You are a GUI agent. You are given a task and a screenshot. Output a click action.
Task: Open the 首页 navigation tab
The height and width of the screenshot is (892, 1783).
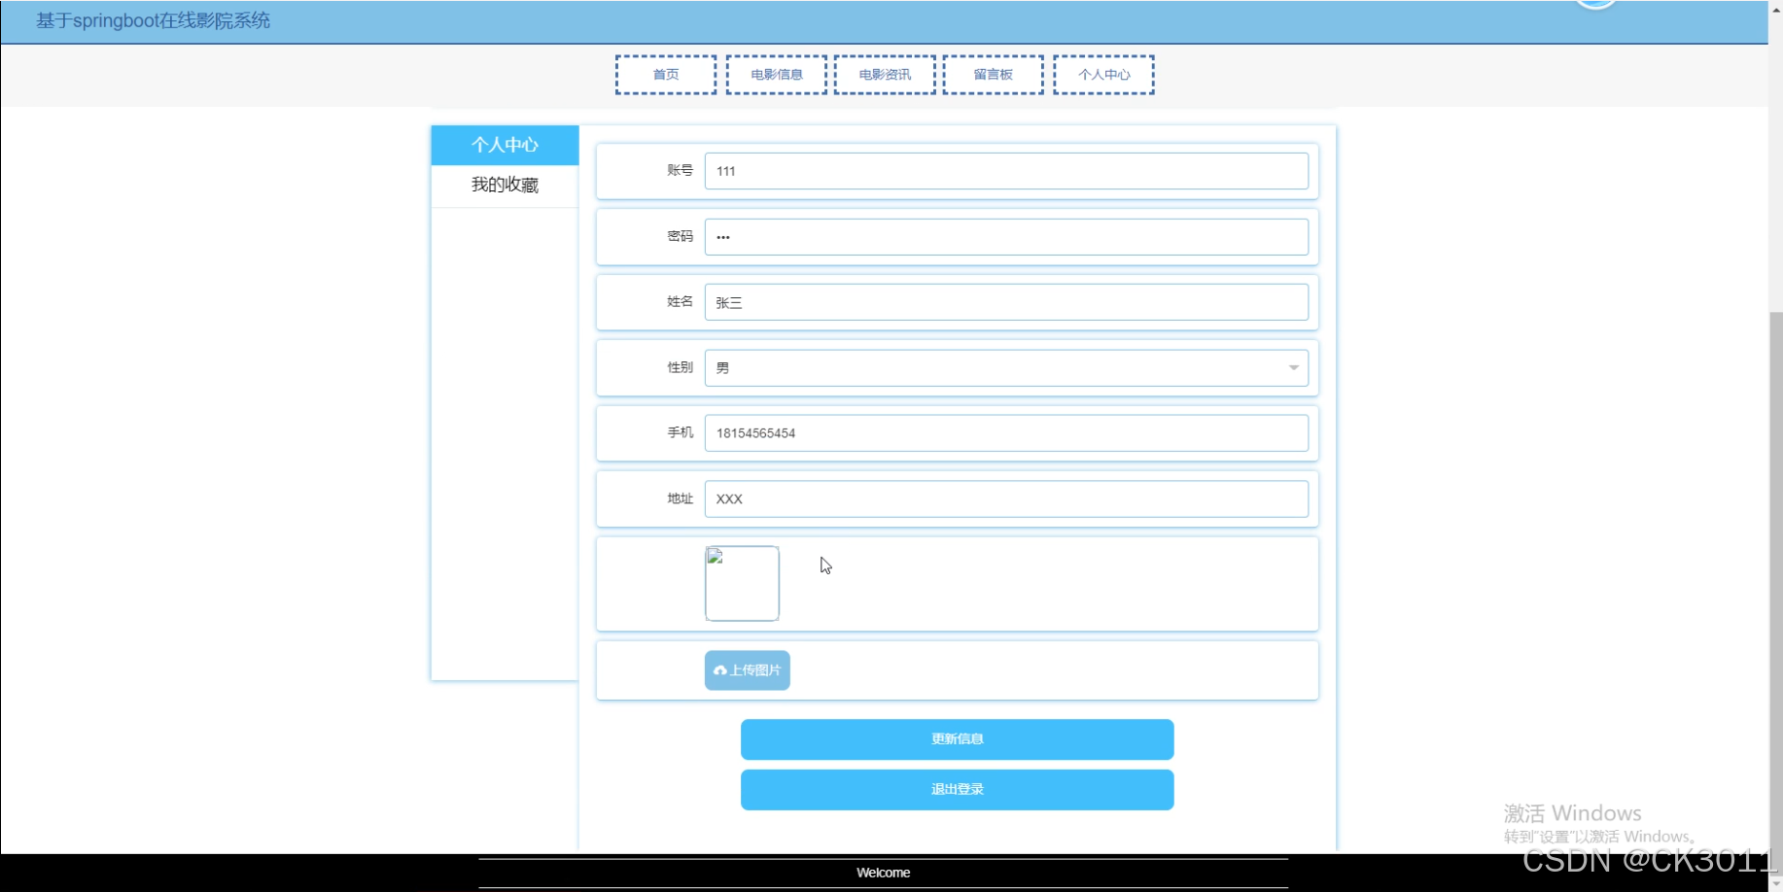click(x=666, y=75)
